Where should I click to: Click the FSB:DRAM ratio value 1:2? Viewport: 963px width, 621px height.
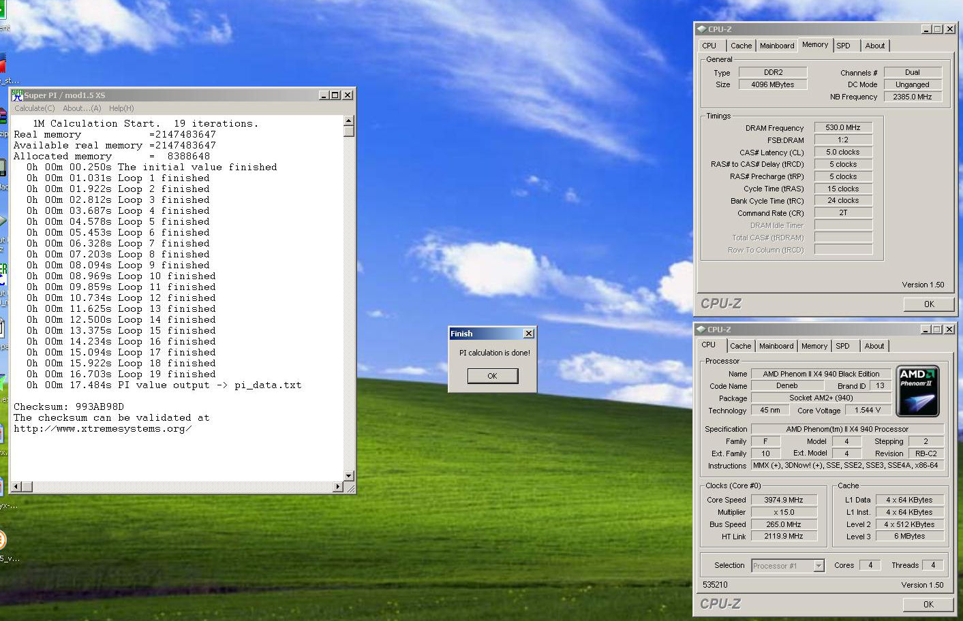(843, 140)
